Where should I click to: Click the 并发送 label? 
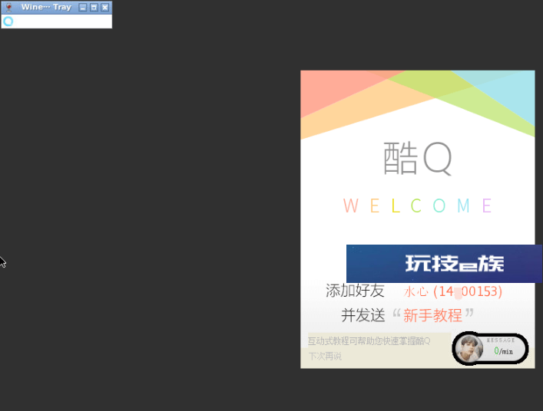(x=363, y=315)
